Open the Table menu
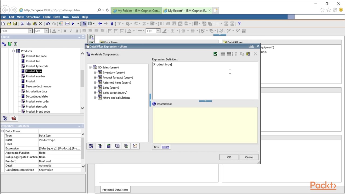The width and height of the screenshot is (345, 194). 47,17
